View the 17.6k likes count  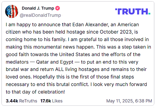46,101
